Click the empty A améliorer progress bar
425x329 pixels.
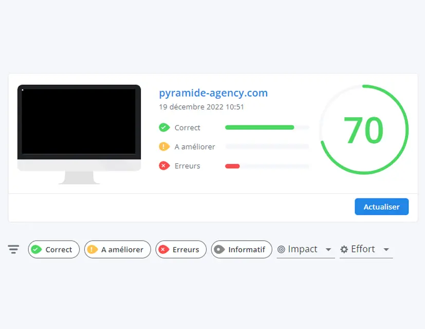tap(267, 147)
